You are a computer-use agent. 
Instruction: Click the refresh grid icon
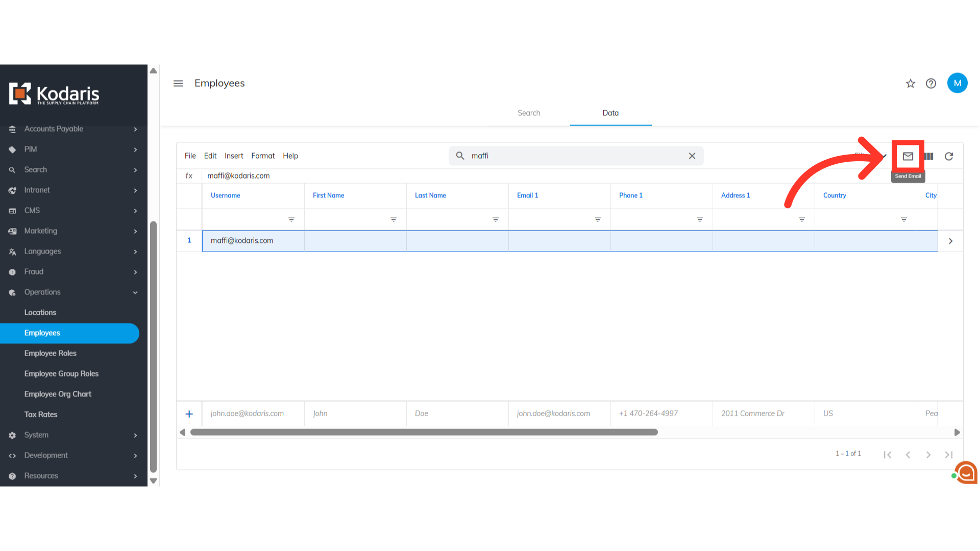point(949,156)
